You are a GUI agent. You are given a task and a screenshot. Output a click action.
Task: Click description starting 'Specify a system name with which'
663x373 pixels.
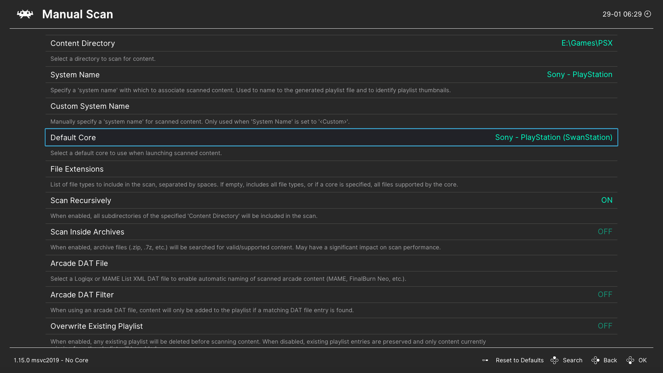(x=251, y=90)
